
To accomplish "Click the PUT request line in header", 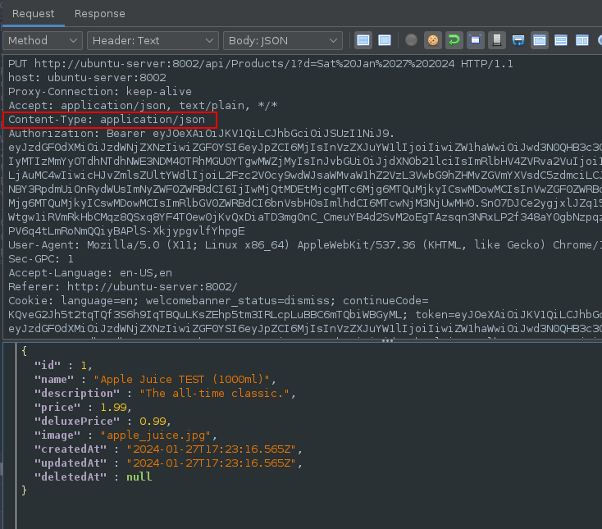I will [261, 64].
